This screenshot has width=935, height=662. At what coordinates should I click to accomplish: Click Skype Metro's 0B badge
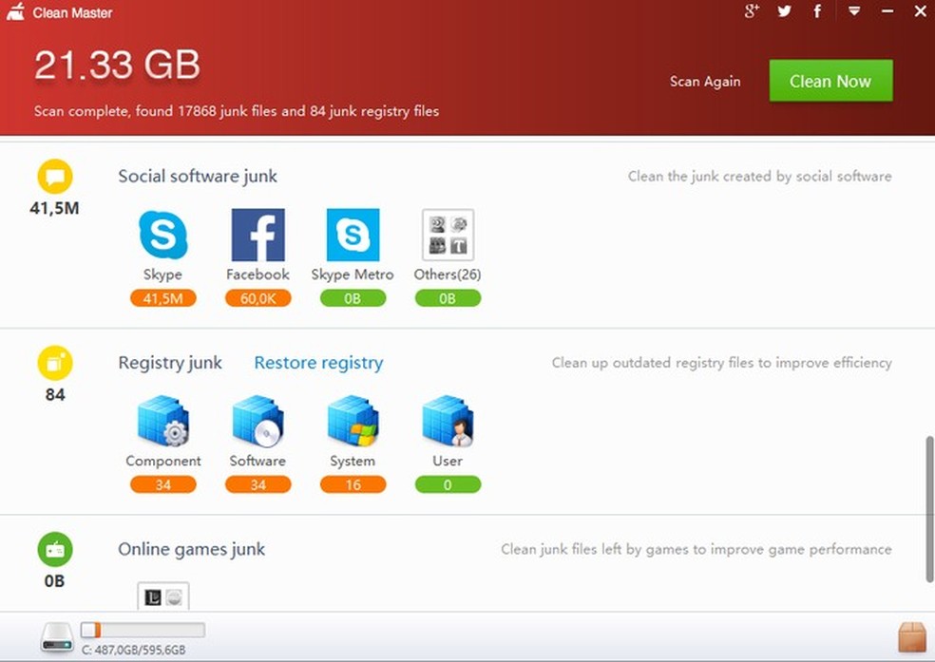[x=353, y=298]
